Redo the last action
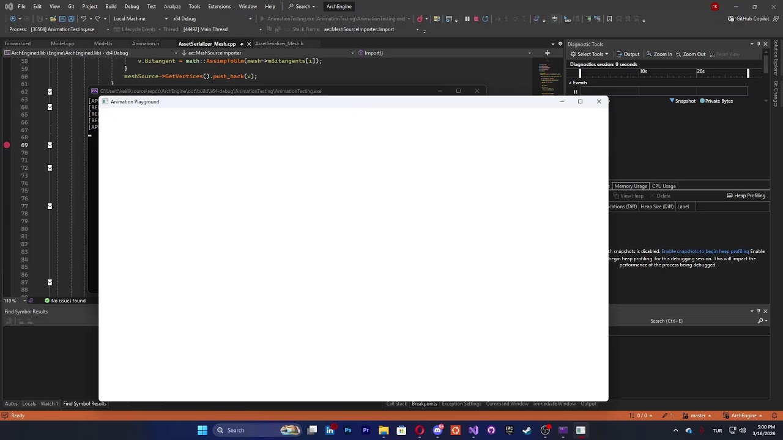The height and width of the screenshot is (440, 783). click(98, 18)
